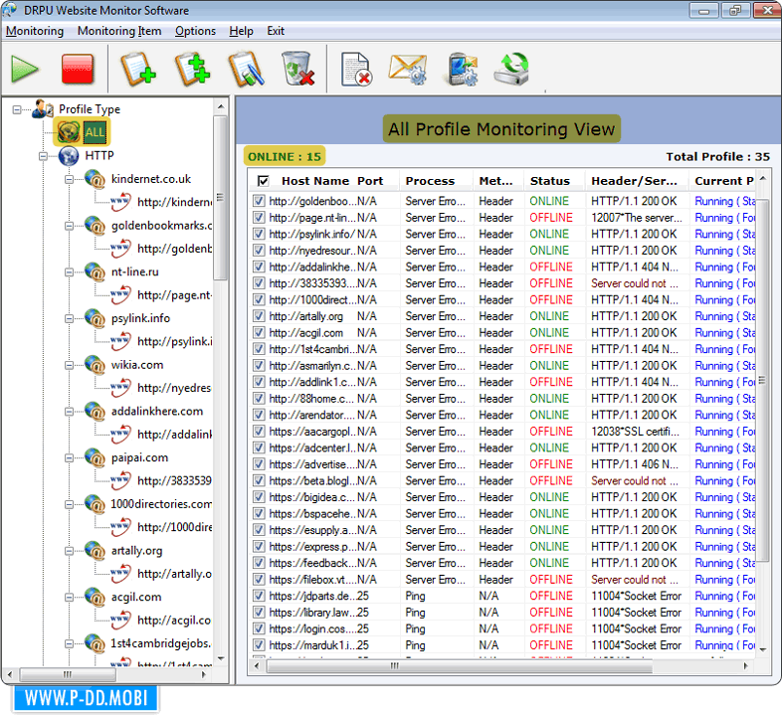The image size is (782, 716).
Task: Collapse the kindernet.co.uk node
Action: [x=70, y=179]
